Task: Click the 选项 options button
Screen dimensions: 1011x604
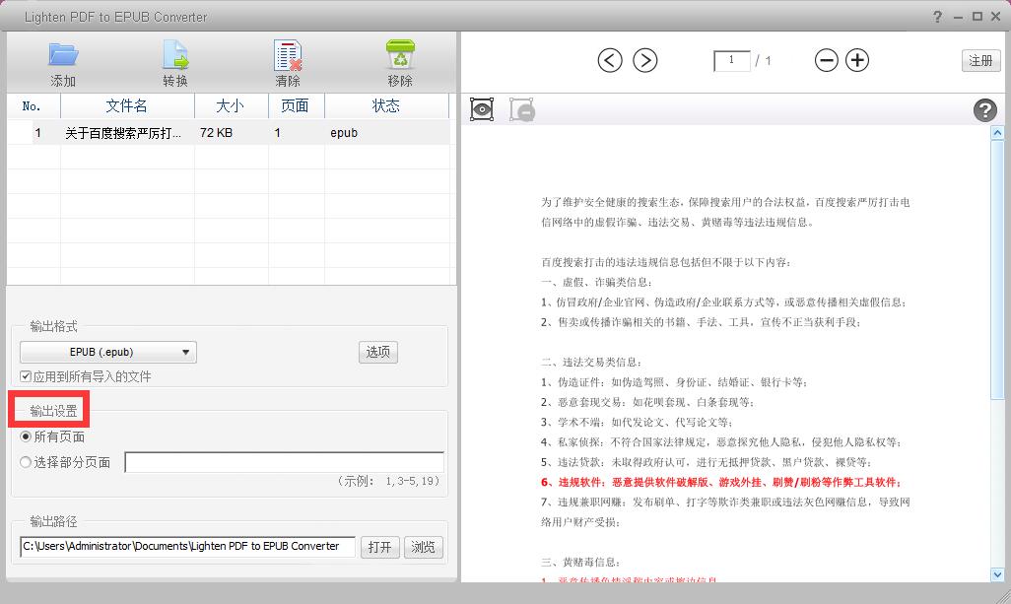Action: pos(378,352)
